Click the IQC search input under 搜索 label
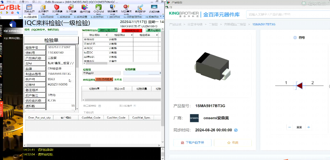330x160 pixels. [51, 32]
